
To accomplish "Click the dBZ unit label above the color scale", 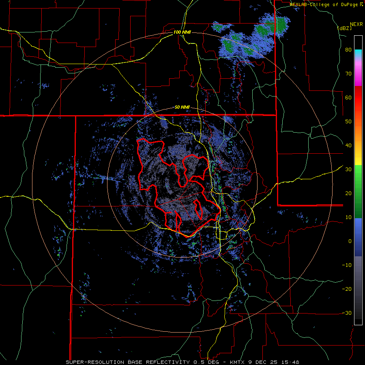I will click(345, 28).
